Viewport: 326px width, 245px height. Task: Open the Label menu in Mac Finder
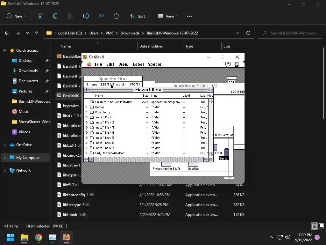(x=138, y=64)
